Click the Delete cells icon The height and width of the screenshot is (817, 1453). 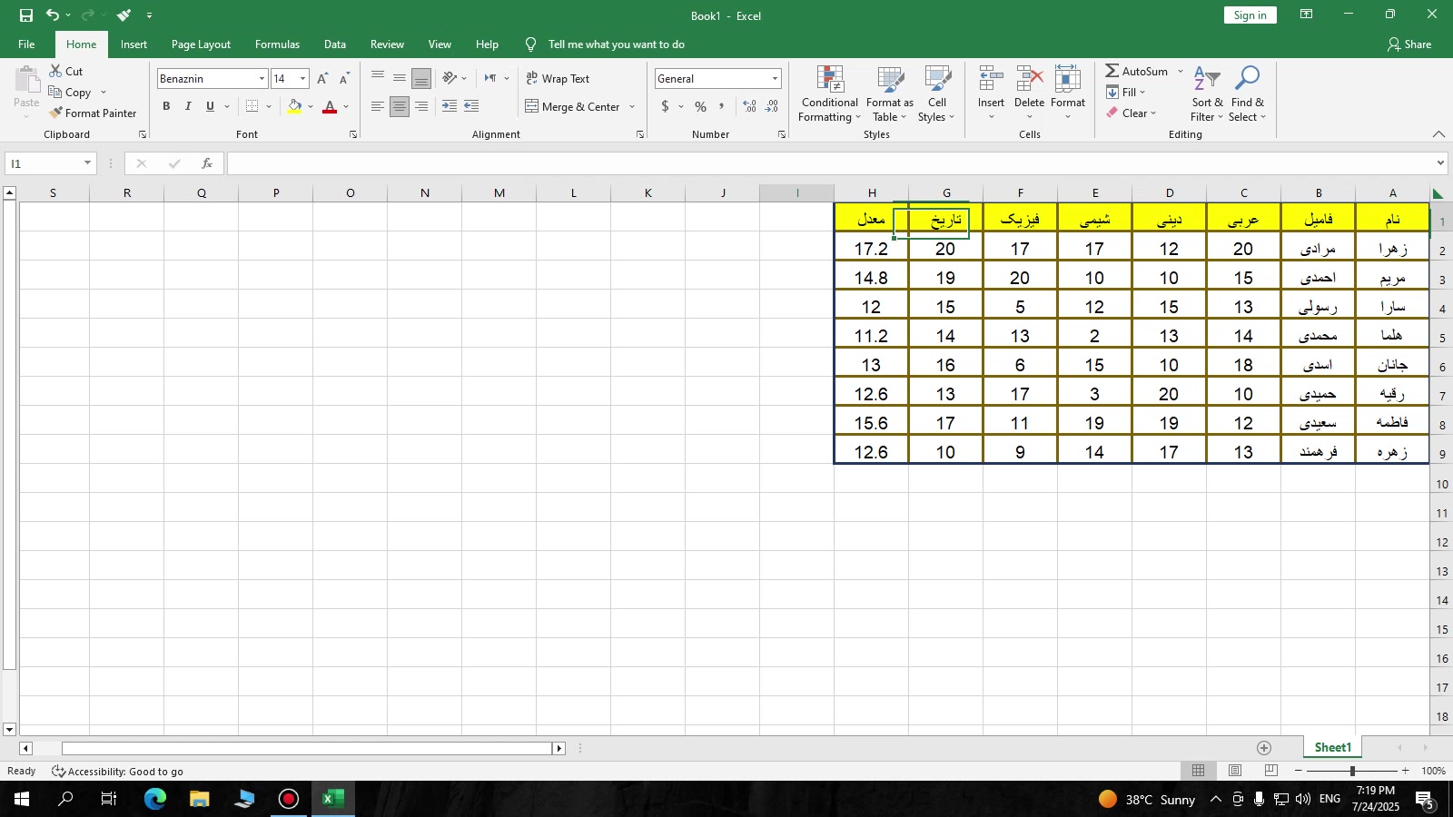pos(1029,79)
